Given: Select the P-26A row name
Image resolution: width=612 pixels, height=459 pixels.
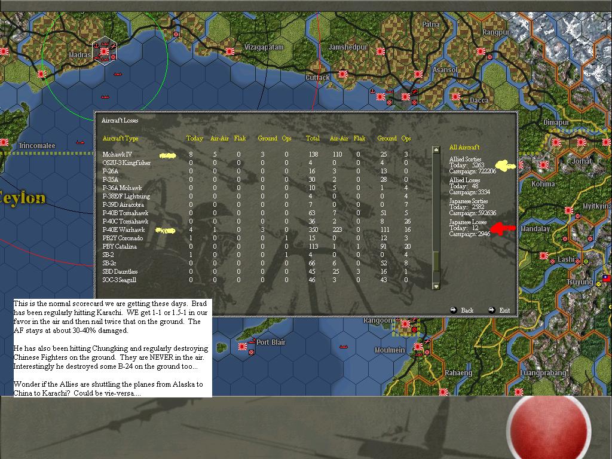Looking at the screenshot, I should pos(110,171).
